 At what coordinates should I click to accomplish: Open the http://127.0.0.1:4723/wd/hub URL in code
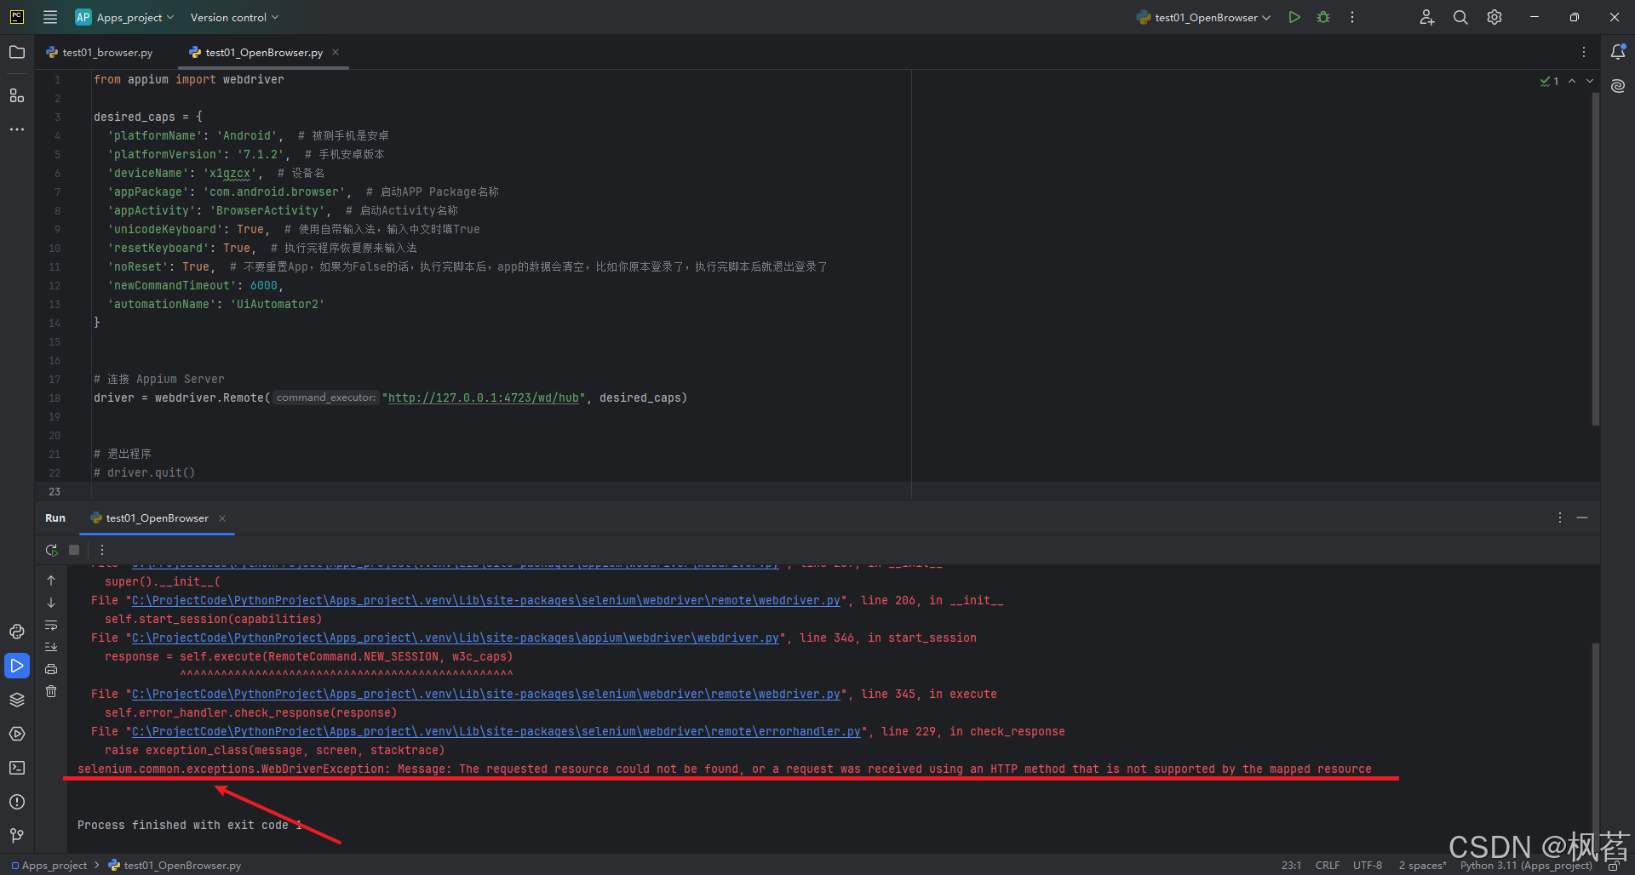pos(484,398)
